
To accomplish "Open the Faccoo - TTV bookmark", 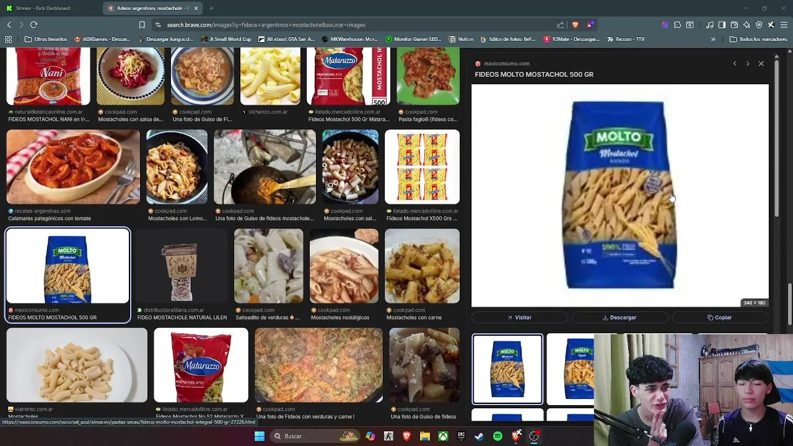I will tap(626, 39).
